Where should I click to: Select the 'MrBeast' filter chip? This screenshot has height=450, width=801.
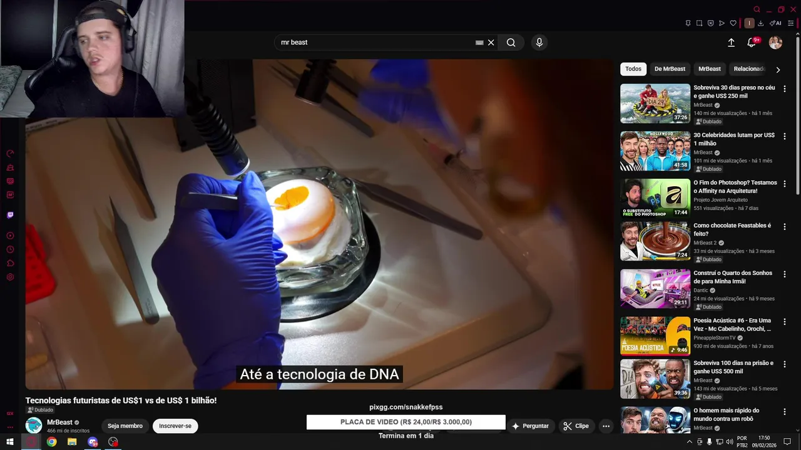point(710,69)
